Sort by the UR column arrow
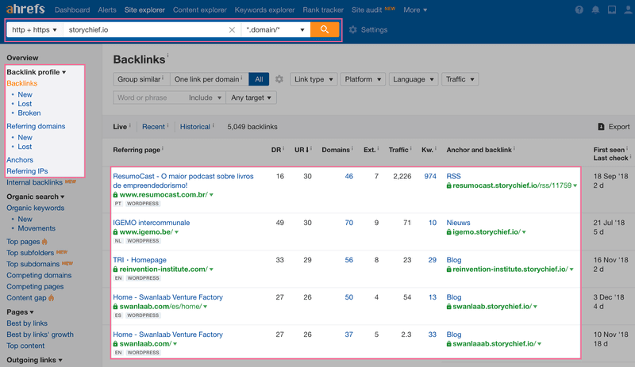 pyautogui.click(x=306, y=150)
